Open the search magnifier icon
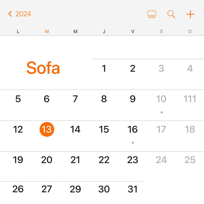This screenshot has width=204, height=204. point(171,14)
